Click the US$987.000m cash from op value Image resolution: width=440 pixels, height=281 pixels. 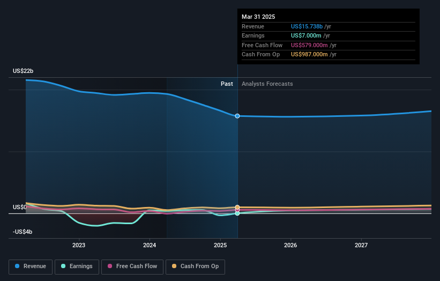[309, 55]
